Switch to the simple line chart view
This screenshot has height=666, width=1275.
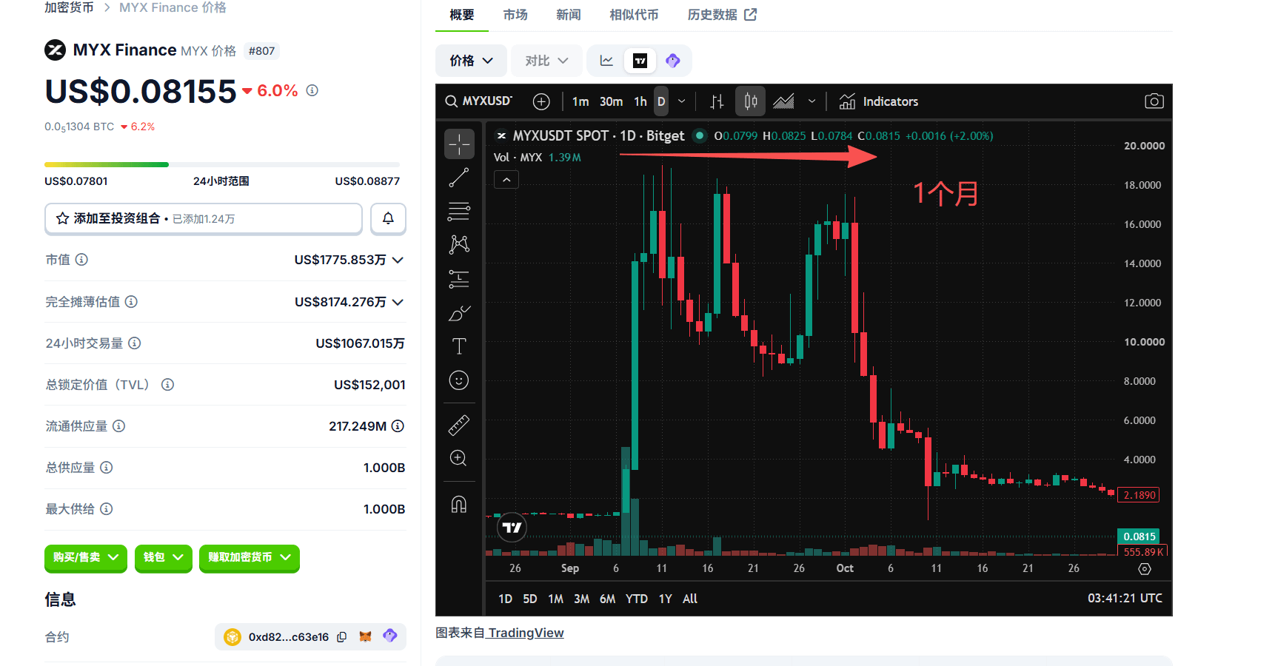[x=606, y=61]
